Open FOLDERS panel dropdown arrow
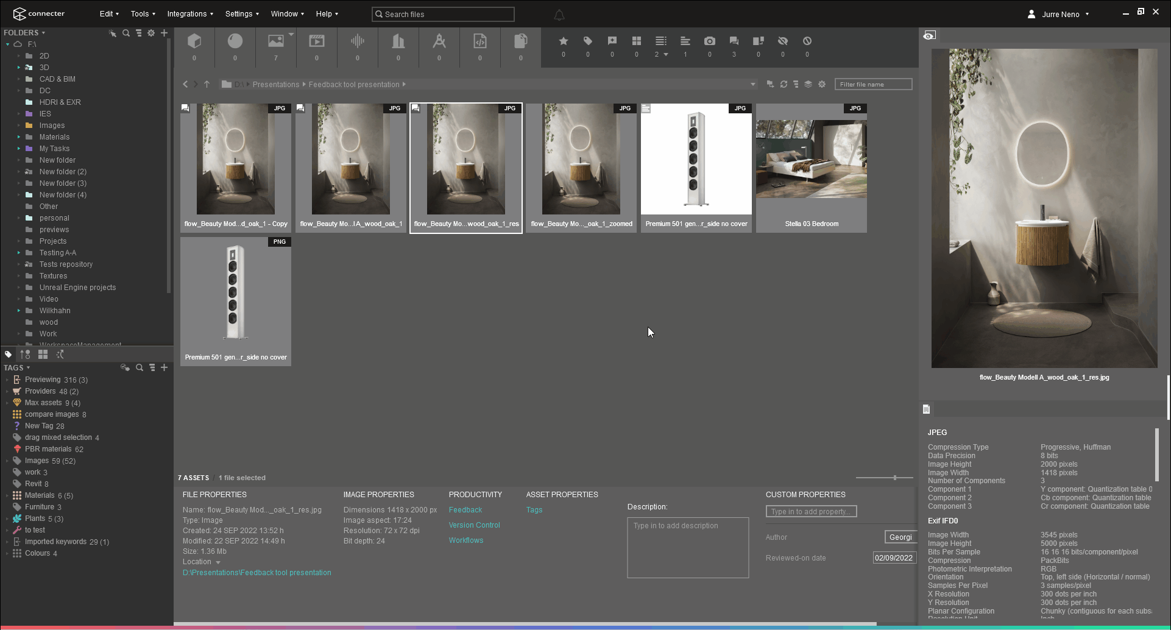This screenshot has width=1171, height=630. coord(43,33)
